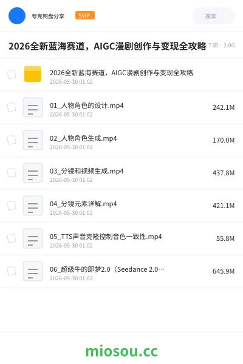This screenshot has height=364, width=243.
Task: Click the 搜索 search field
Action: 214,16
